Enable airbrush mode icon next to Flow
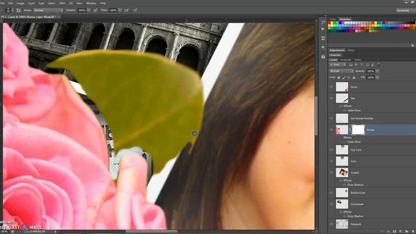Screen dimensions: 416x234 pyautogui.click(x=127, y=10)
